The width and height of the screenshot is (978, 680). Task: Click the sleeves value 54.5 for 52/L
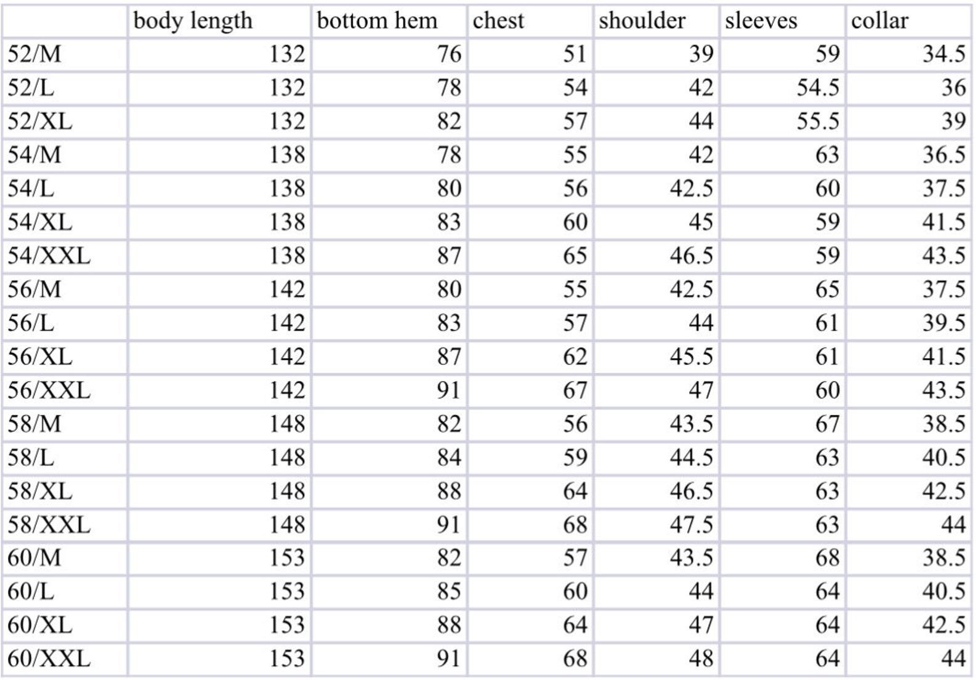pyautogui.click(x=817, y=88)
